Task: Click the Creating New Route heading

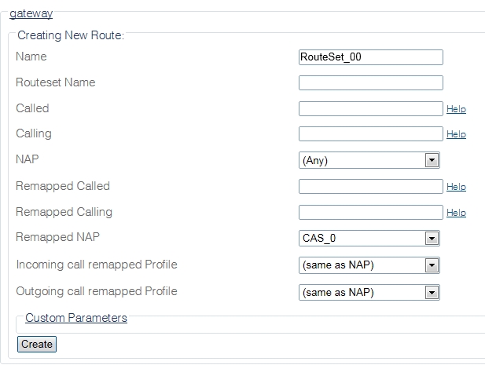Action: 71,35
